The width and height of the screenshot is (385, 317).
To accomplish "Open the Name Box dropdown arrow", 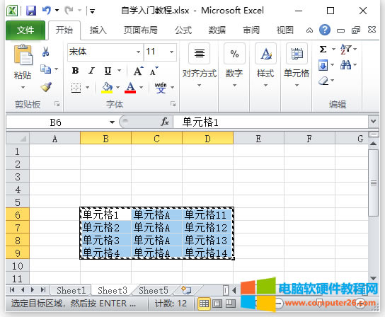I will pyautogui.click(x=112, y=122).
